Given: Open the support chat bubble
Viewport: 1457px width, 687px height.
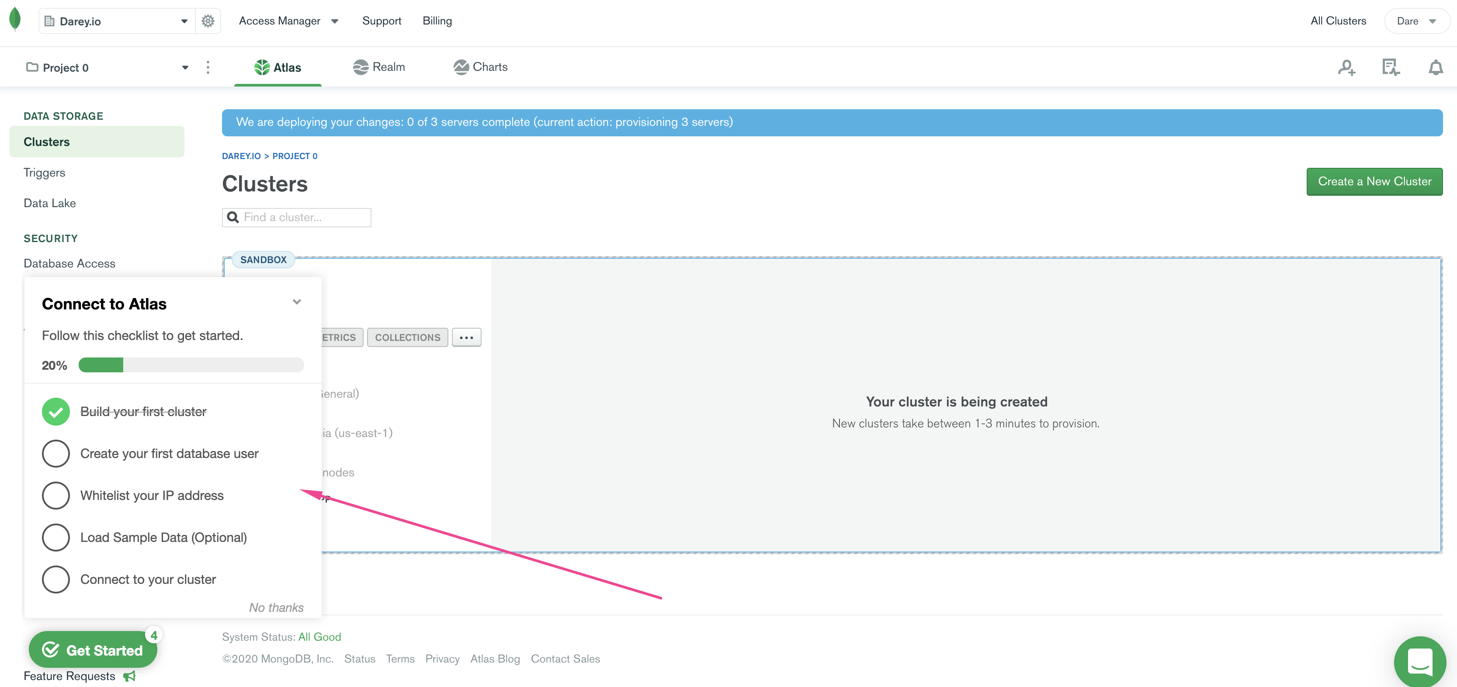Looking at the screenshot, I should tap(1420, 662).
